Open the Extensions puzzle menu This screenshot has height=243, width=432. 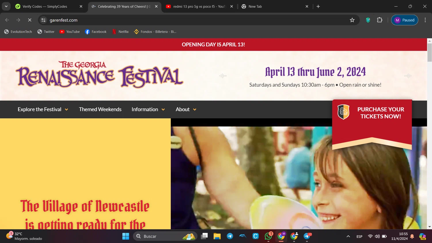(x=380, y=20)
